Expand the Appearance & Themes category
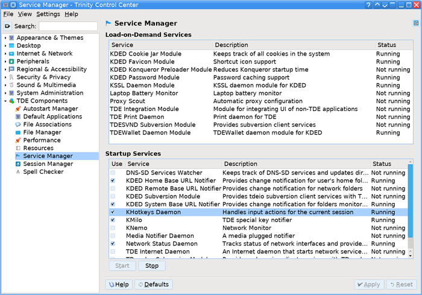The image size is (422, 295). (x=5, y=38)
